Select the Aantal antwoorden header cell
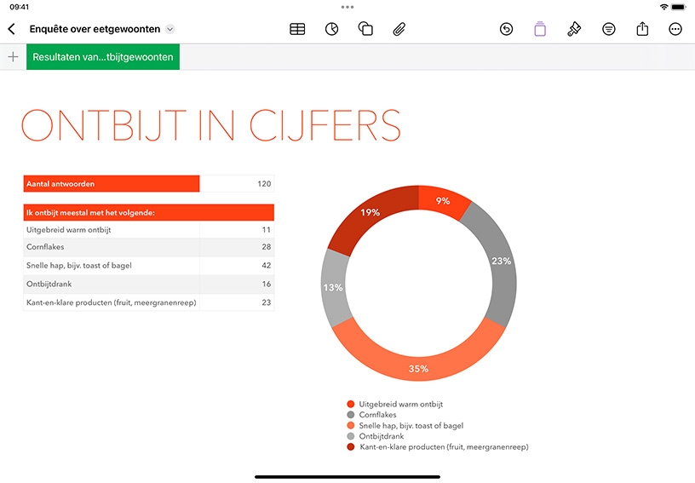 112,183
